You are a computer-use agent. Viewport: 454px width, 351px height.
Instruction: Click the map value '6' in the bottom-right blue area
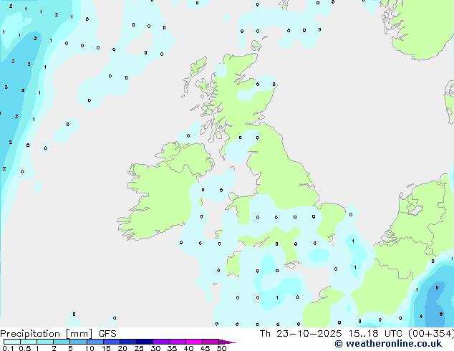click(441, 314)
